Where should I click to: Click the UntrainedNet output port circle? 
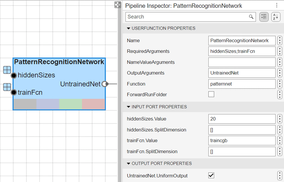click(105, 84)
